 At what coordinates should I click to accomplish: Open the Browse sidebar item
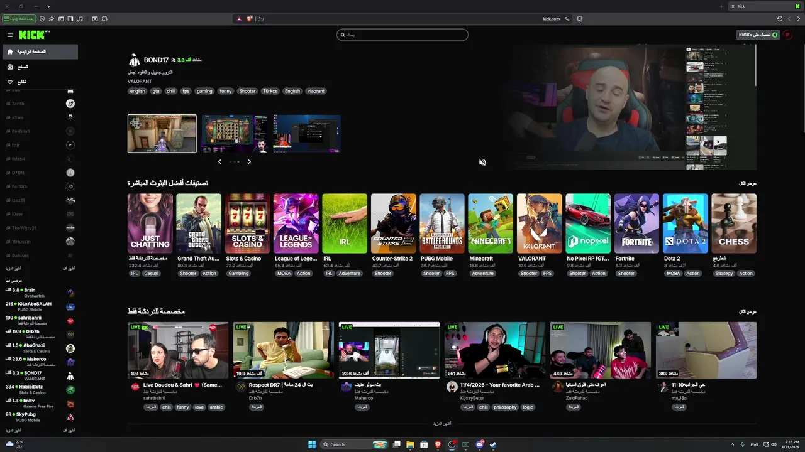[x=40, y=67]
